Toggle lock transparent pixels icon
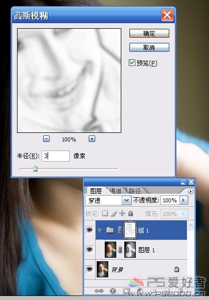This screenshot has height=300, width=209. [105, 213]
